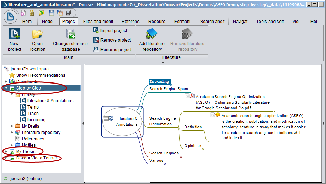Click the joeran2 (online) status text
This screenshot has height=184, width=326.
(26, 178)
